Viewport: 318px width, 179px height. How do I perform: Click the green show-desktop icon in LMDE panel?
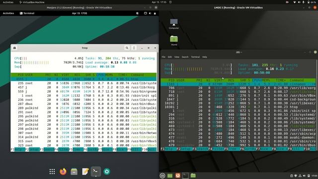(170, 176)
